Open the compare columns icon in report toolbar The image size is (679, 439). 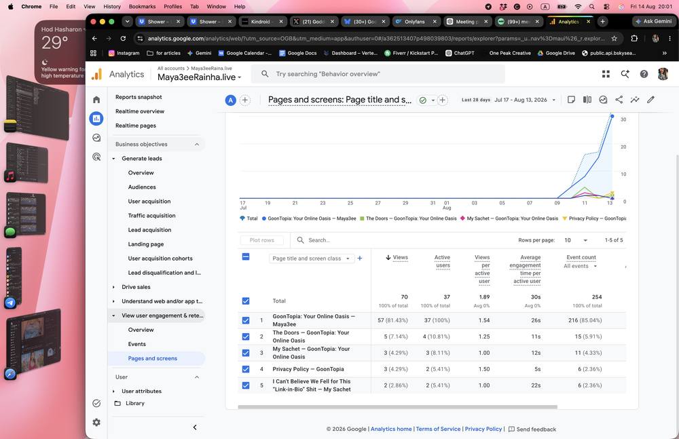tap(587, 100)
